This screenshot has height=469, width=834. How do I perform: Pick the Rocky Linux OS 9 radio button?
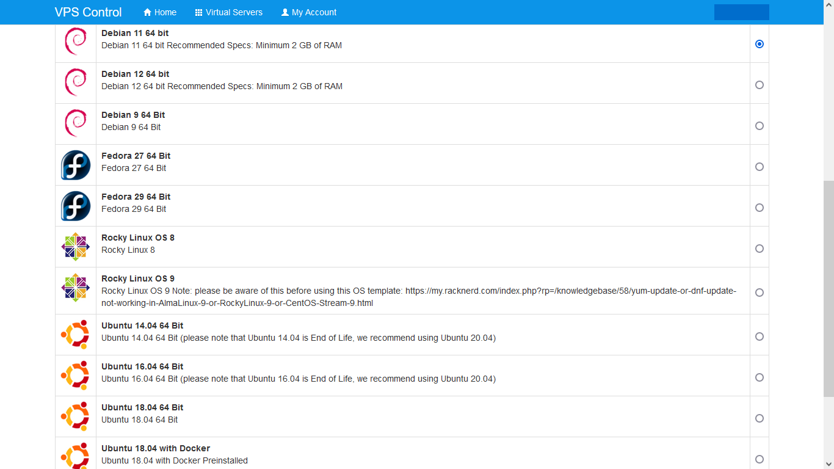[x=759, y=293]
